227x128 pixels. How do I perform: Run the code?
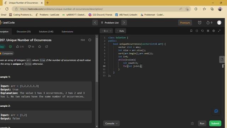[202, 123]
